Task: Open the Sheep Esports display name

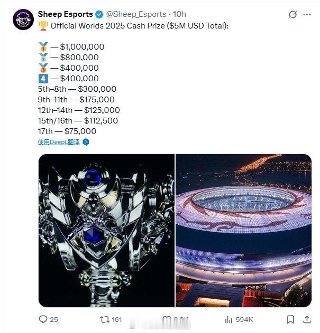Action: 66,14
